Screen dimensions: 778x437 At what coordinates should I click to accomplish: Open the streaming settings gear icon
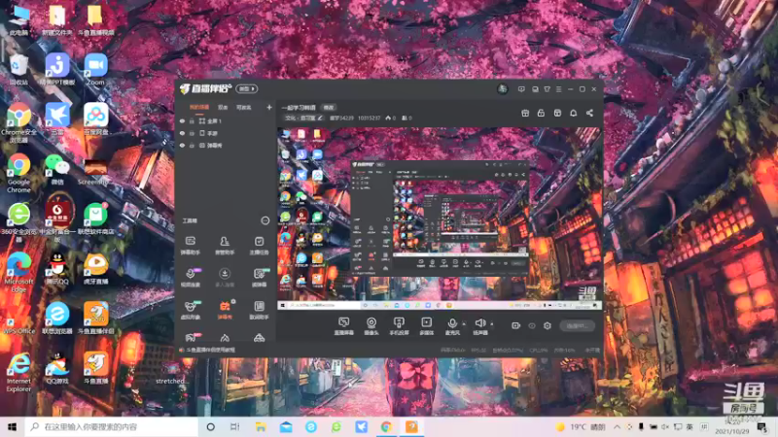[548, 325]
